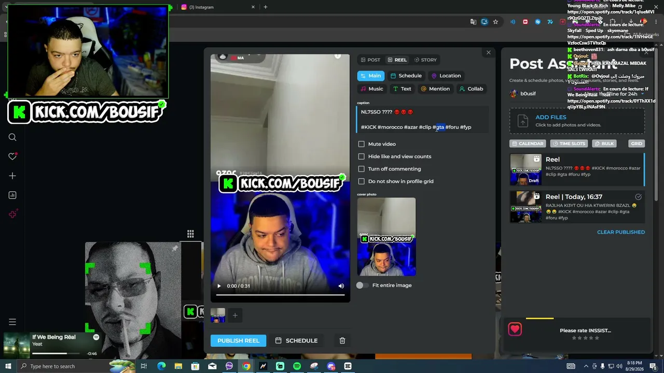664x373 pixels.
Task: Switch to the POST tab
Action: (370, 60)
